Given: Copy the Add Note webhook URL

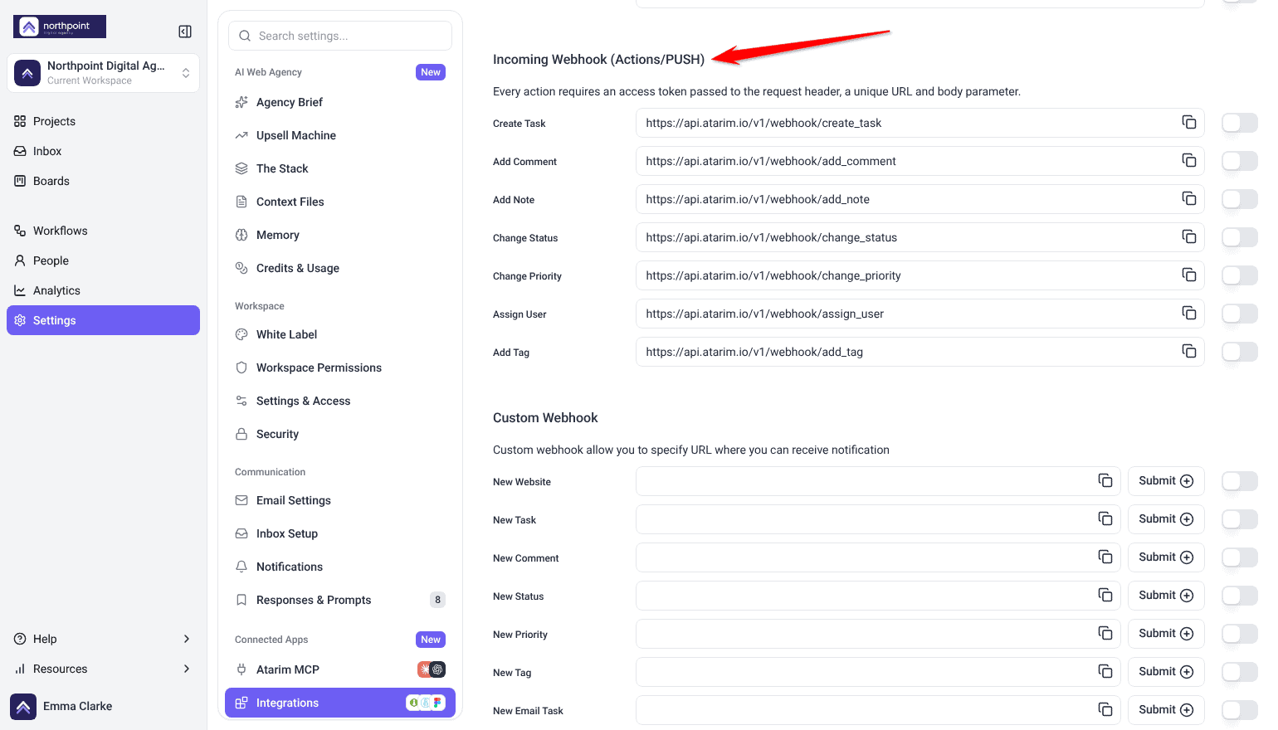Looking at the screenshot, I should 1189,199.
